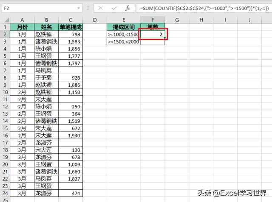Click name 于予菊 in row 8
The image size is (272, 202).
click(x=46, y=78)
